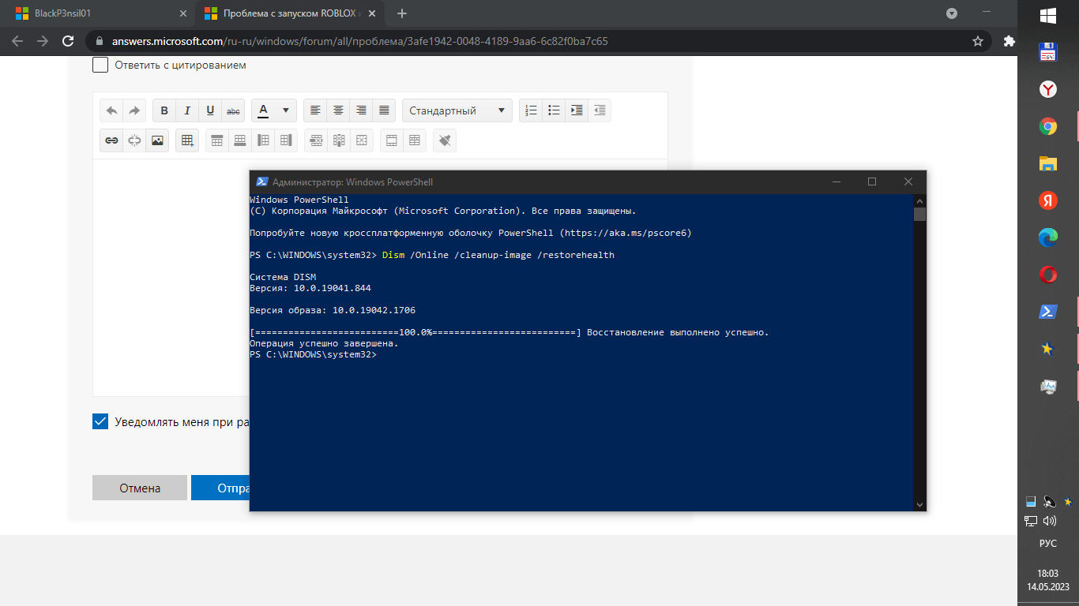
Task: Go back in browser history
Action: click(x=17, y=41)
